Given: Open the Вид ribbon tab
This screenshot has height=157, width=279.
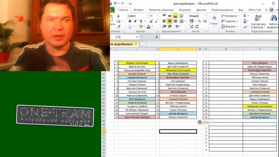Looking at the screenshot, I should click(x=241, y=10).
